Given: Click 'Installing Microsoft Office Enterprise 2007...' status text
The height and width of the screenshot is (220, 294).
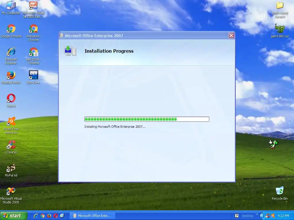Looking at the screenshot, I should pyautogui.click(x=115, y=127).
